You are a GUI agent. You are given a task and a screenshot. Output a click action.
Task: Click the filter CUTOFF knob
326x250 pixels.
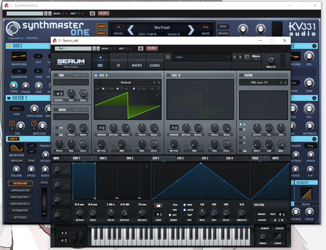(x=257, y=128)
